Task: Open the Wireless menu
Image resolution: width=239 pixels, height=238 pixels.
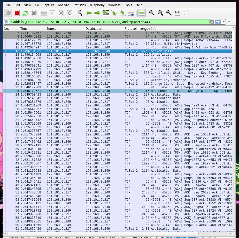Action: click(114, 5)
